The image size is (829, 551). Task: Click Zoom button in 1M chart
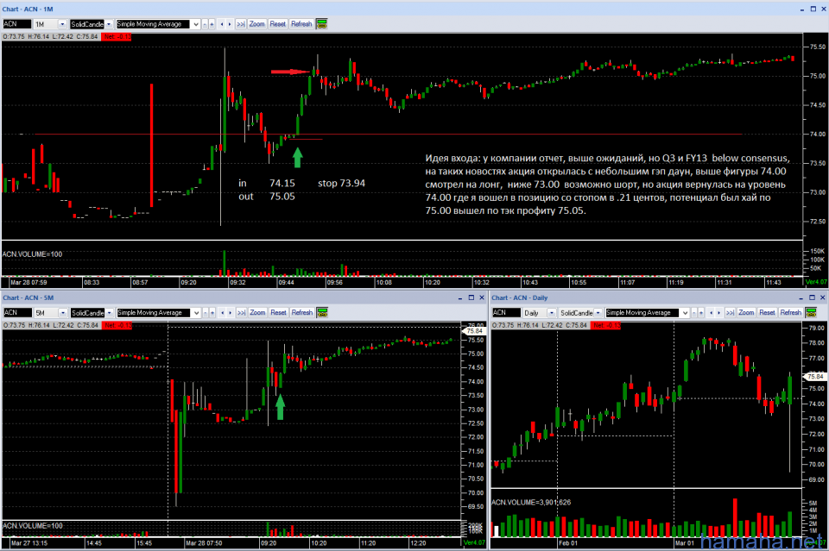pyautogui.click(x=257, y=24)
